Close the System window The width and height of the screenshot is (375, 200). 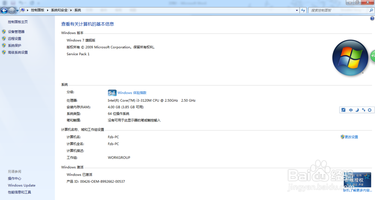(x=368, y=2)
